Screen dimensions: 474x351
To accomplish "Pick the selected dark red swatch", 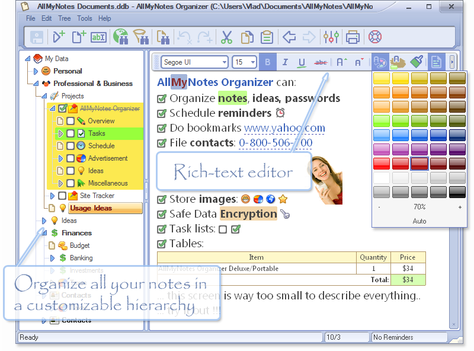I will (419, 164).
